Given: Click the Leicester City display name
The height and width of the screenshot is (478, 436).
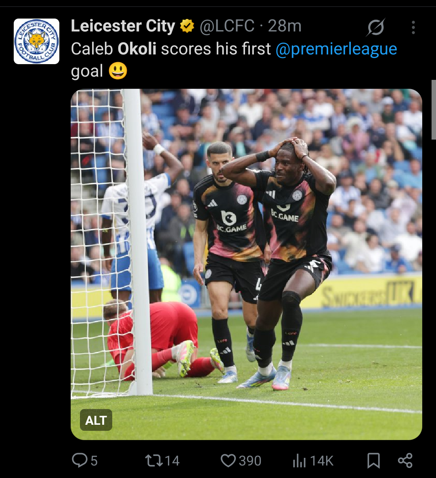Looking at the screenshot, I should click(123, 26).
